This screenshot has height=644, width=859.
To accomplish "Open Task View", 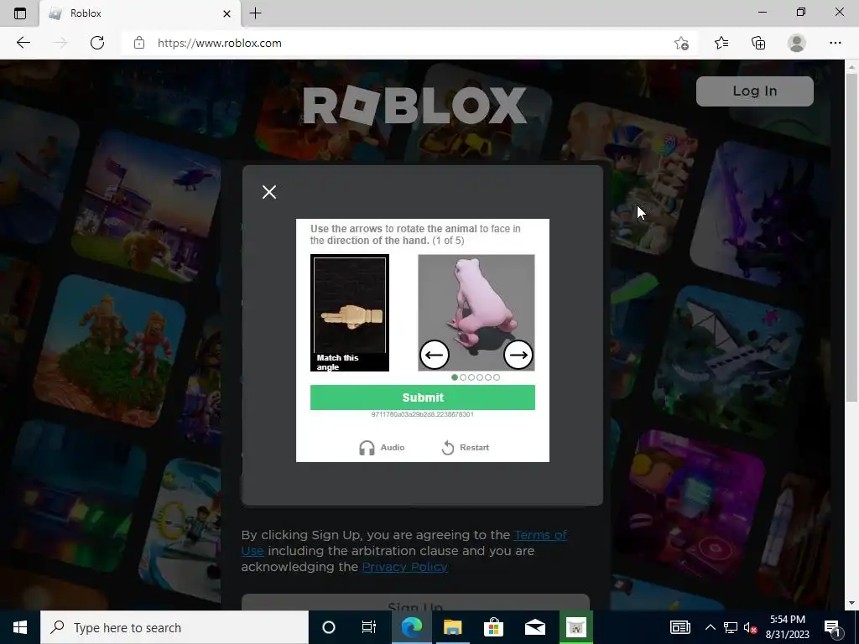I will click(x=369, y=627).
